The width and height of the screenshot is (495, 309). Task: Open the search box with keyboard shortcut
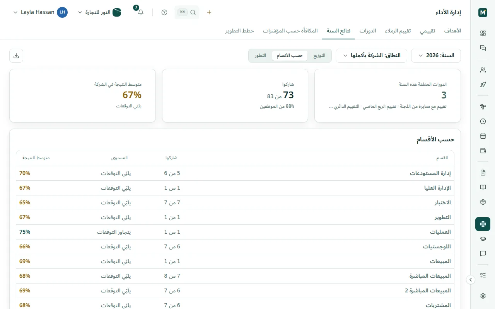coord(187,12)
